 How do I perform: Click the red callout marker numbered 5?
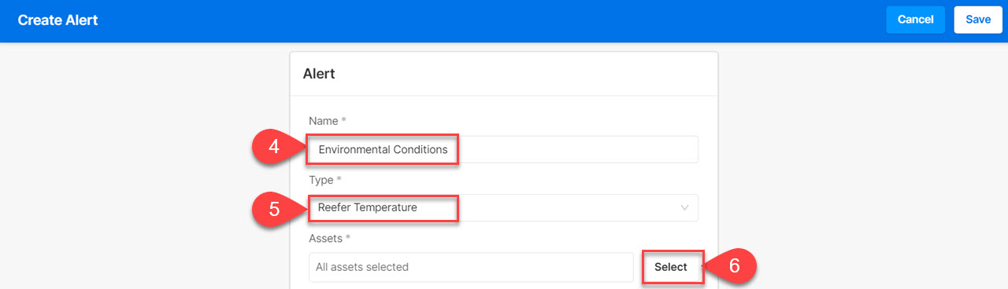click(x=275, y=209)
